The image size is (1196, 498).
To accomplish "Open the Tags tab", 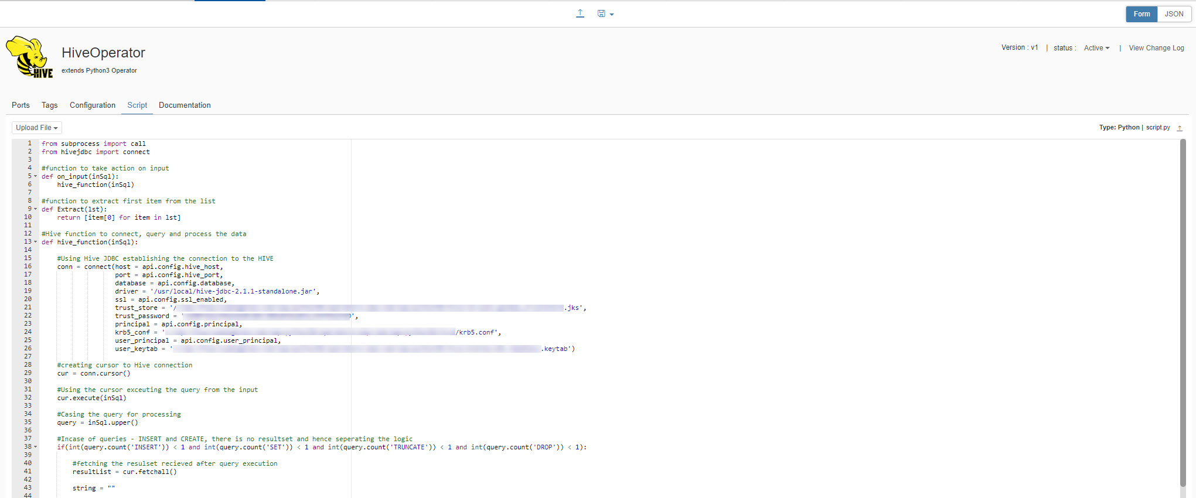I will click(49, 105).
